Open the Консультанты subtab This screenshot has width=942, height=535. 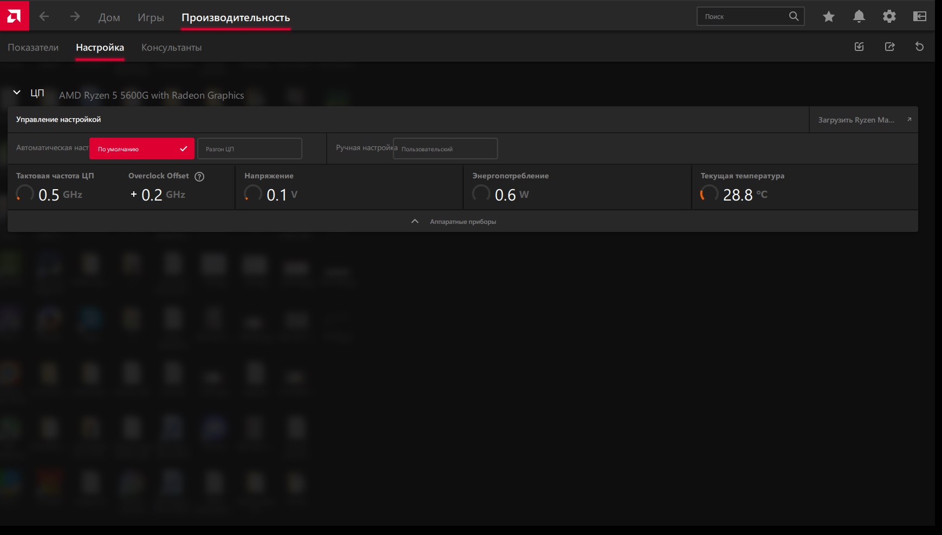pos(171,48)
